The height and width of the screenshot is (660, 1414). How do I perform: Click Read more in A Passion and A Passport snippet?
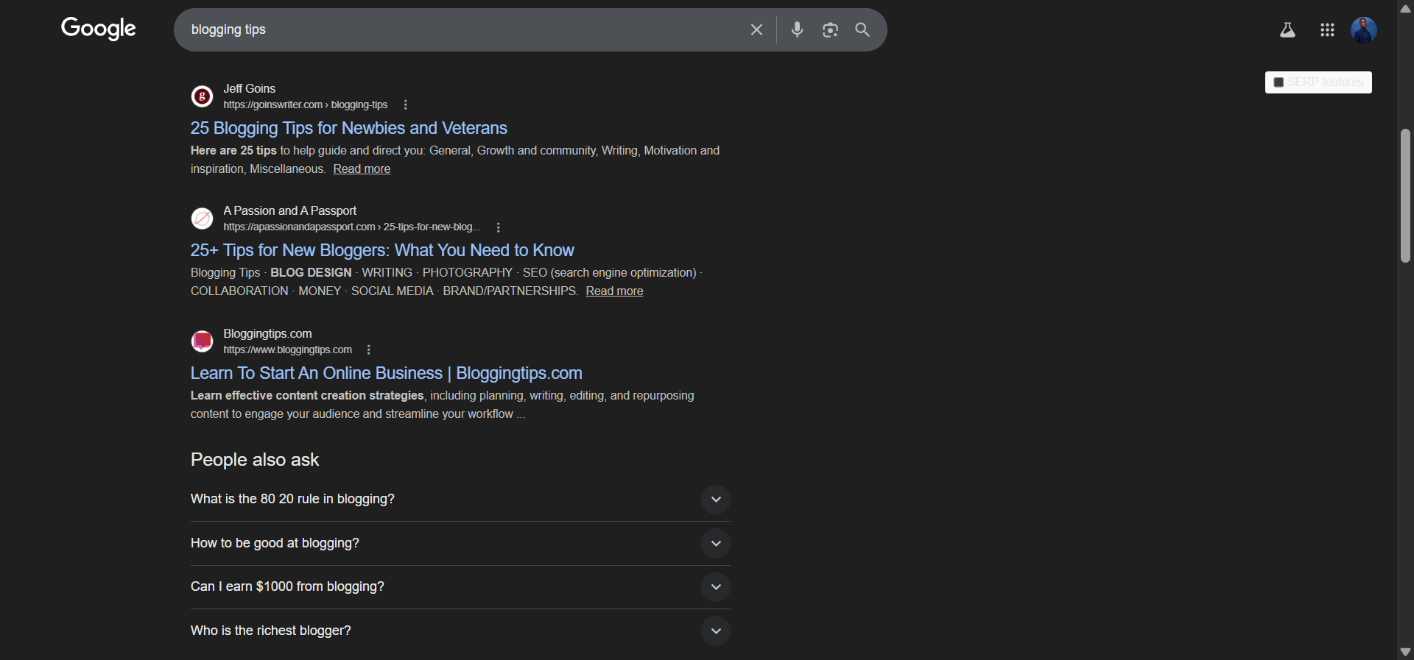(x=614, y=291)
